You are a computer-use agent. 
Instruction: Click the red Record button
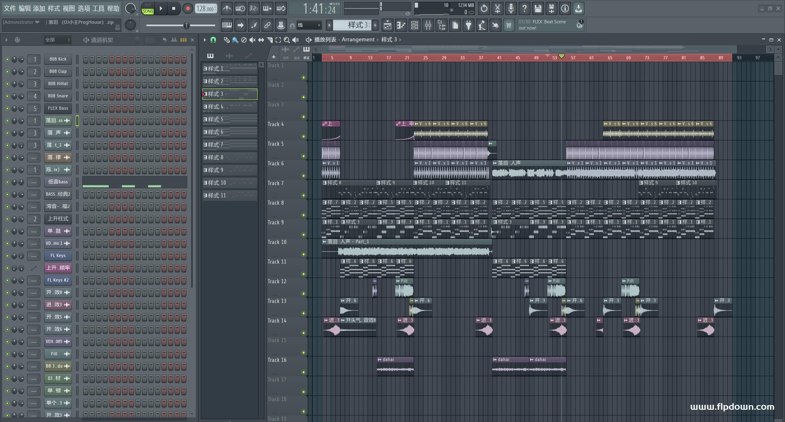click(x=188, y=8)
